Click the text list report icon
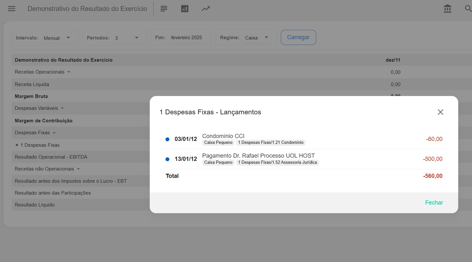The width and height of the screenshot is (472, 262). pos(164,9)
